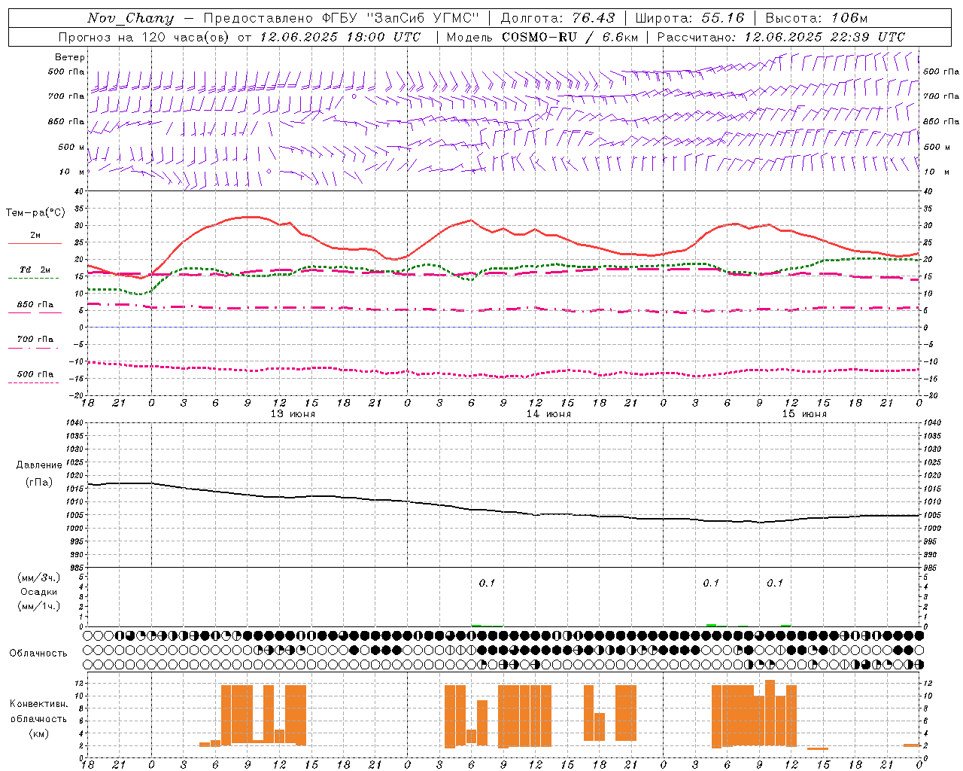
Task: Click the Осадки precipitation label
Action: click(x=39, y=592)
